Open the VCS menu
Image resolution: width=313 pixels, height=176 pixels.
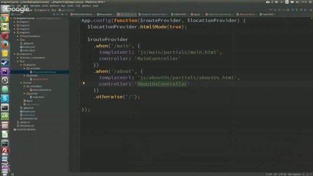(78, 6)
